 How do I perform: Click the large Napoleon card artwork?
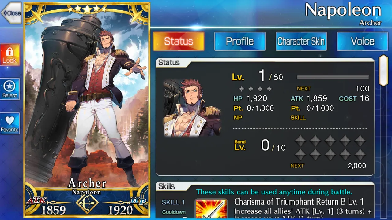click(x=87, y=101)
